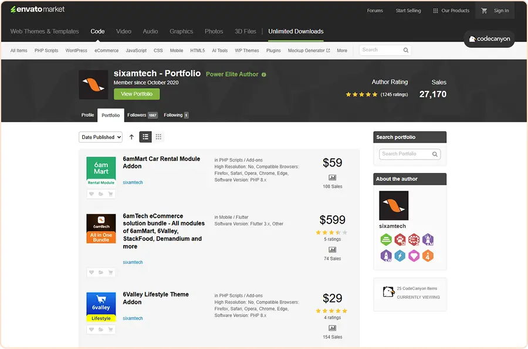Click the red paw author badge
Viewport: 528px width, 349px height.
click(400, 240)
